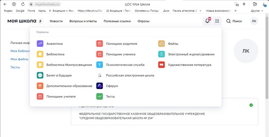Image resolution: width=269 pixels, height=137 pixels.
Task: Click the search magnifier icon
Action: [228, 21]
